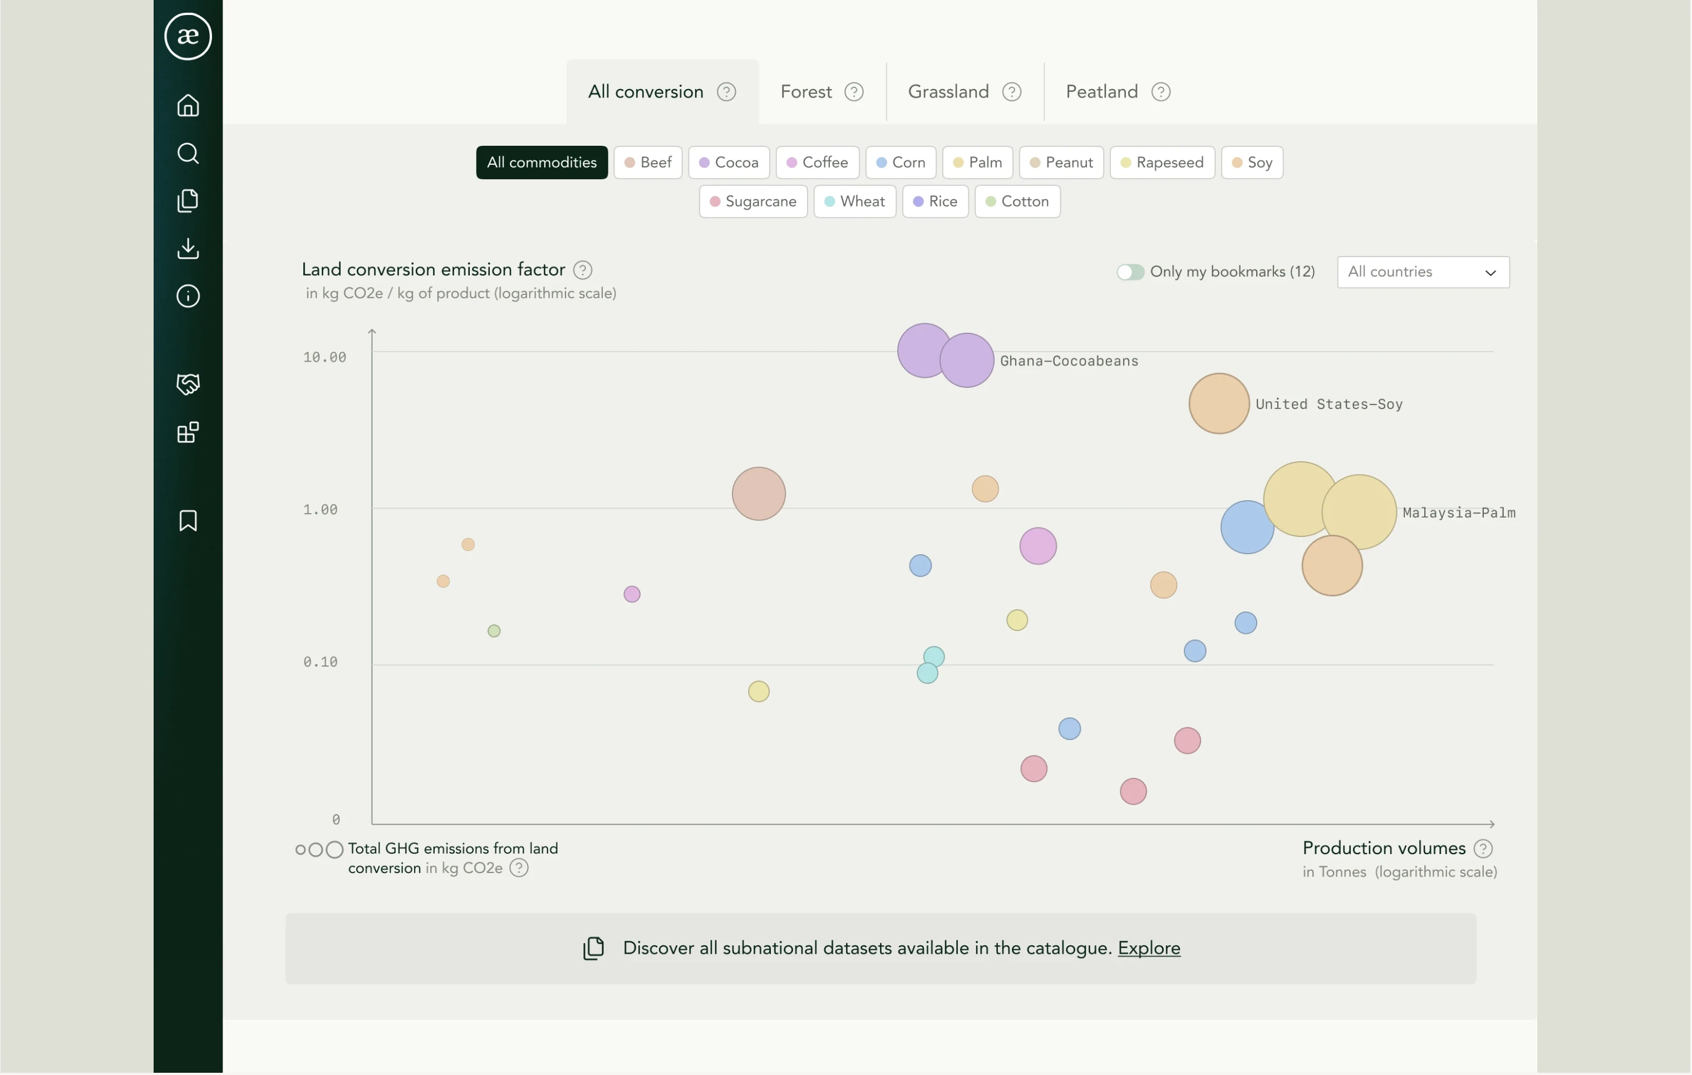Click the download icon in sidebar
The height and width of the screenshot is (1075, 1692).
pyautogui.click(x=188, y=249)
